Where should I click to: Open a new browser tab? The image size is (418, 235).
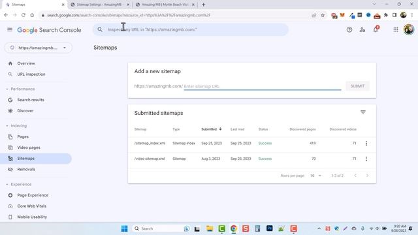tap(203, 5)
